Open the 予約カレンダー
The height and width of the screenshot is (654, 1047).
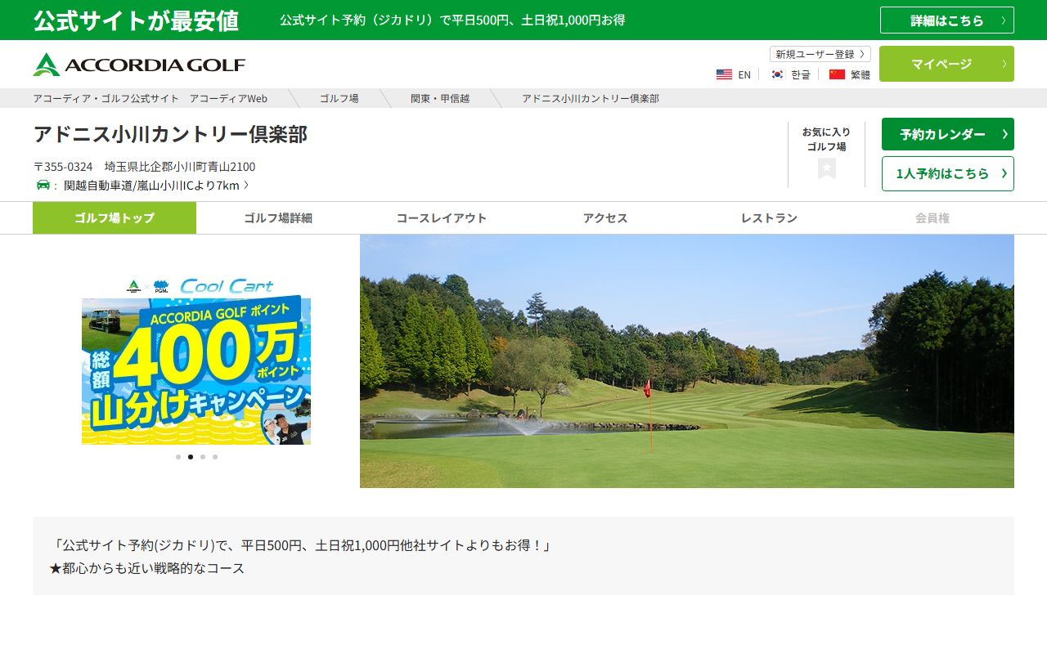pos(948,134)
